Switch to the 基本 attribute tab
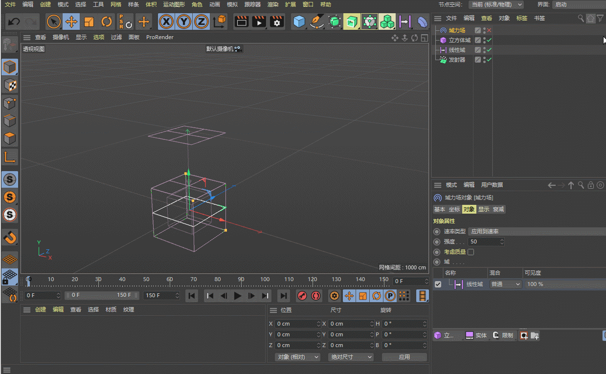The width and height of the screenshot is (606, 374). [440, 209]
